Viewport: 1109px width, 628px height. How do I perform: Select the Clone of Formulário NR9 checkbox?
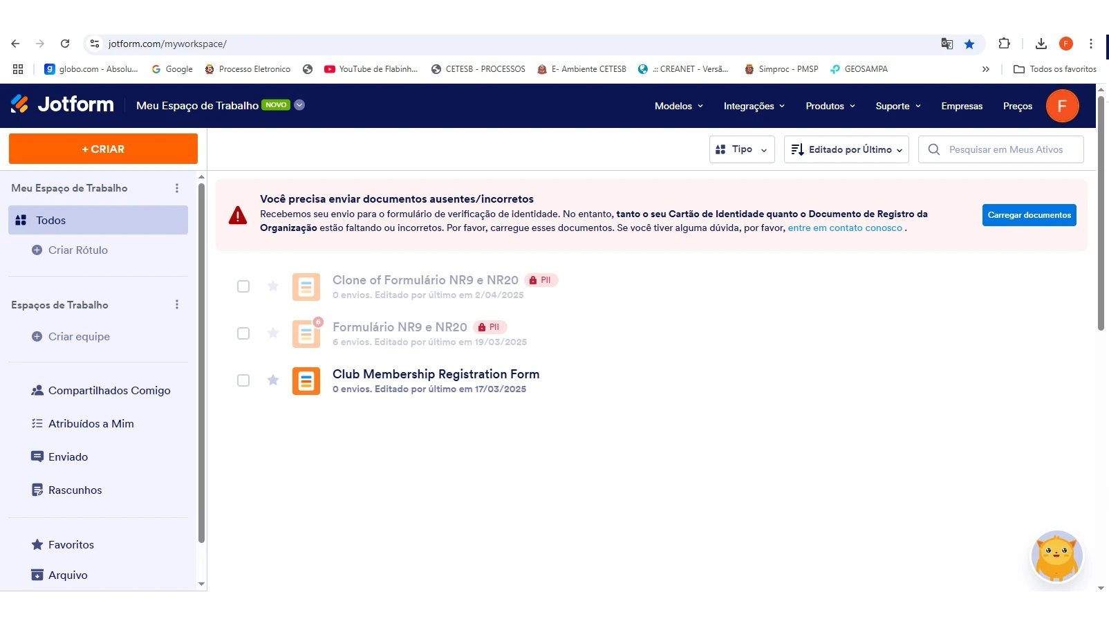[x=243, y=286]
